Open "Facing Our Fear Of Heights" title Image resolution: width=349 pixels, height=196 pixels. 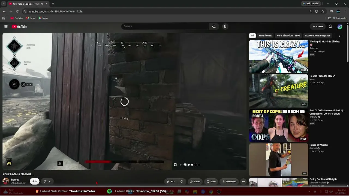click(323, 179)
